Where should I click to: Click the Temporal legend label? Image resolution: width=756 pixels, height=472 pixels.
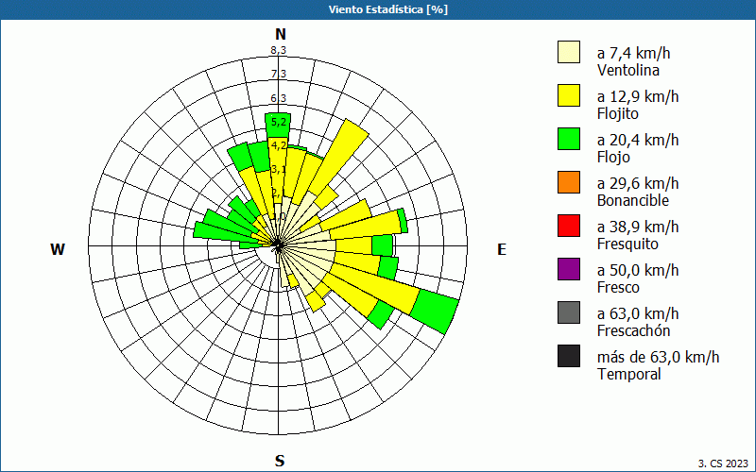pyautogui.click(x=628, y=374)
